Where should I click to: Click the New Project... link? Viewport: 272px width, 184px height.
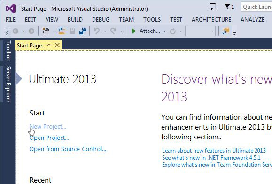coord(48,127)
